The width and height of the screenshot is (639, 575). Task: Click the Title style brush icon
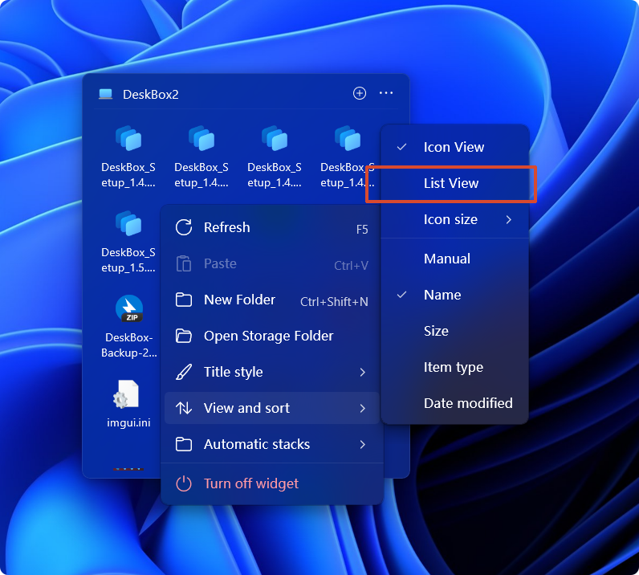point(184,372)
